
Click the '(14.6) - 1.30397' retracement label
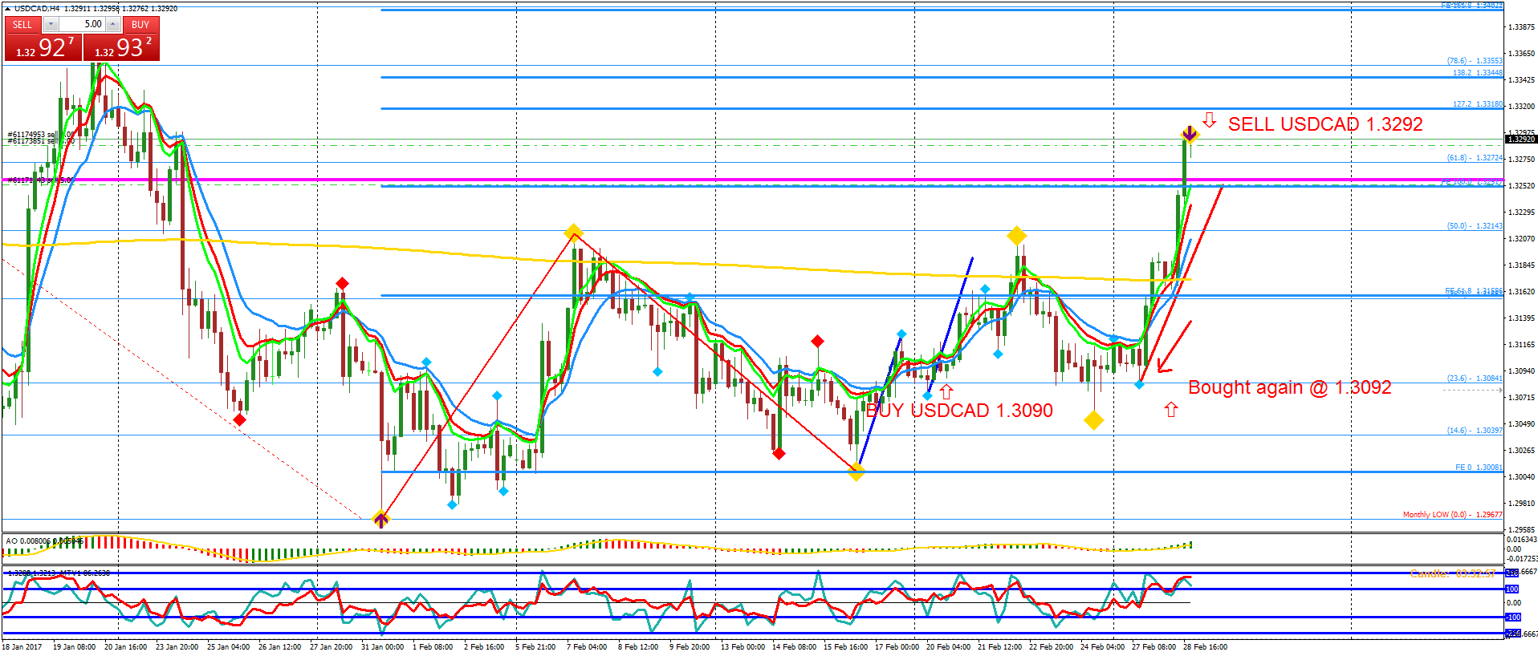(1475, 431)
